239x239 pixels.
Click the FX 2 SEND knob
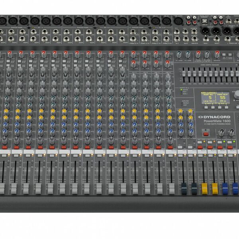[188, 55]
